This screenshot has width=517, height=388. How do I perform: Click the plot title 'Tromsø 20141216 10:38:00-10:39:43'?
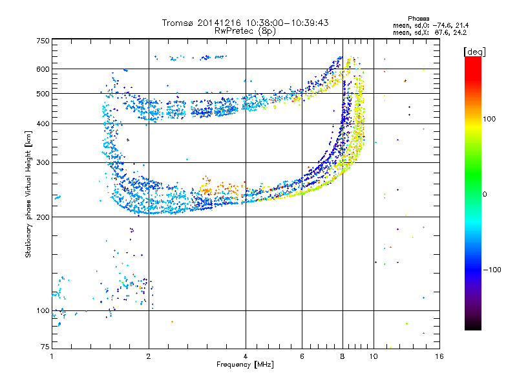pyautogui.click(x=245, y=23)
